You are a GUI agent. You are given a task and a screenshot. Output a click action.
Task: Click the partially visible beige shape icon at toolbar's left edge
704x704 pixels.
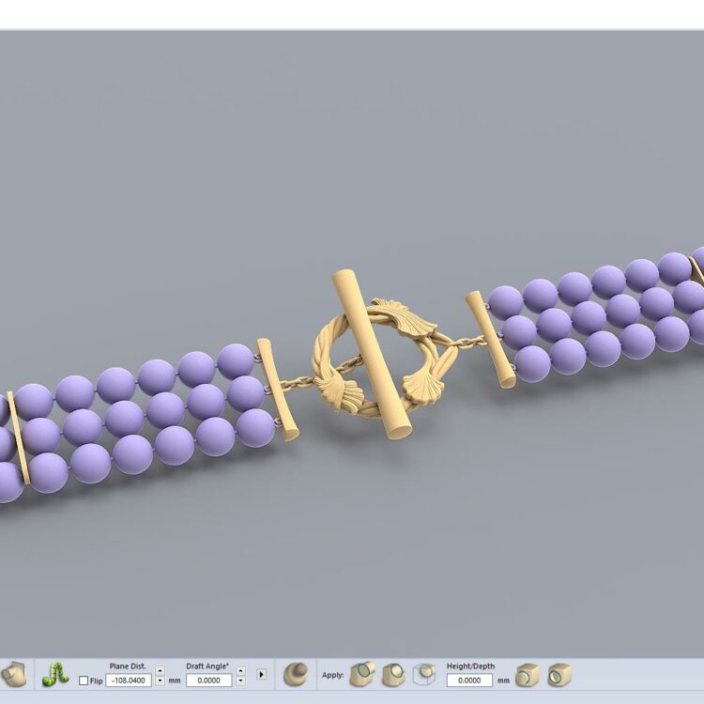[x=12, y=674]
